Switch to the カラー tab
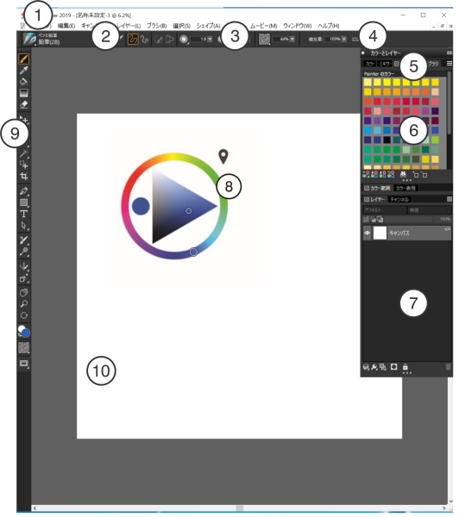Screen dimensions: 459x517 point(369,64)
